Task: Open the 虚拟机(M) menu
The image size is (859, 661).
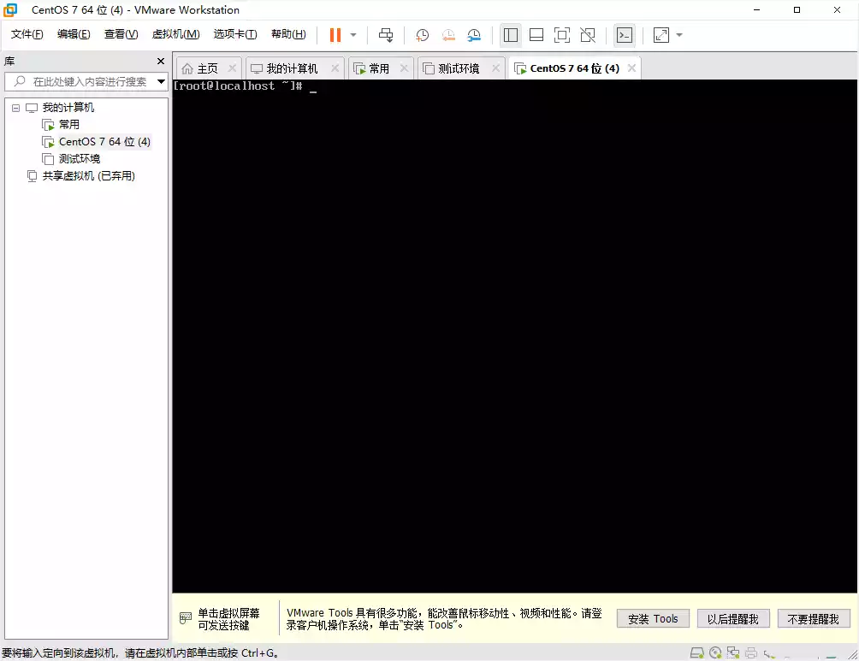Action: click(175, 34)
